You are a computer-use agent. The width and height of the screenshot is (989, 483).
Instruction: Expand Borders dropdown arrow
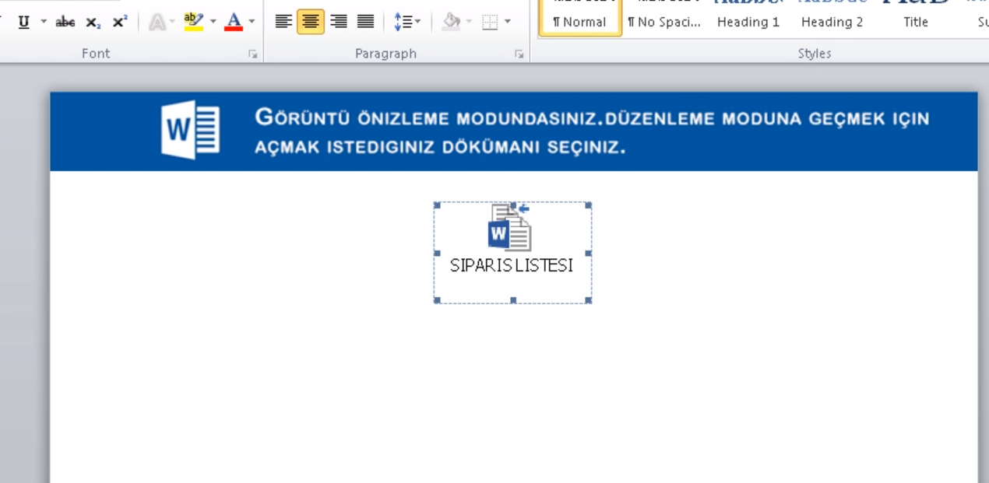pos(508,22)
